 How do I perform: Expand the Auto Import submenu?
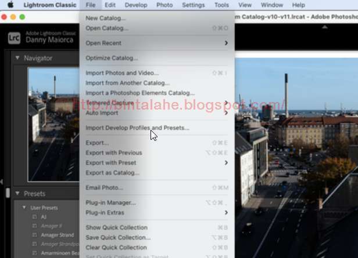226,113
